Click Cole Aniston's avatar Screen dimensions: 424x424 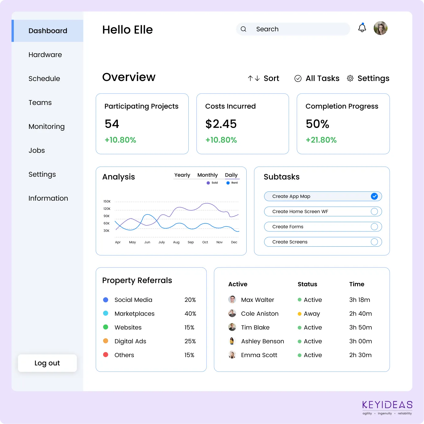232,313
